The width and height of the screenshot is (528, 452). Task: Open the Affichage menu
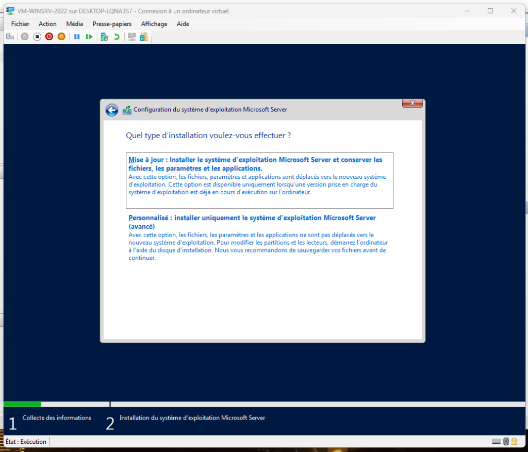154,24
